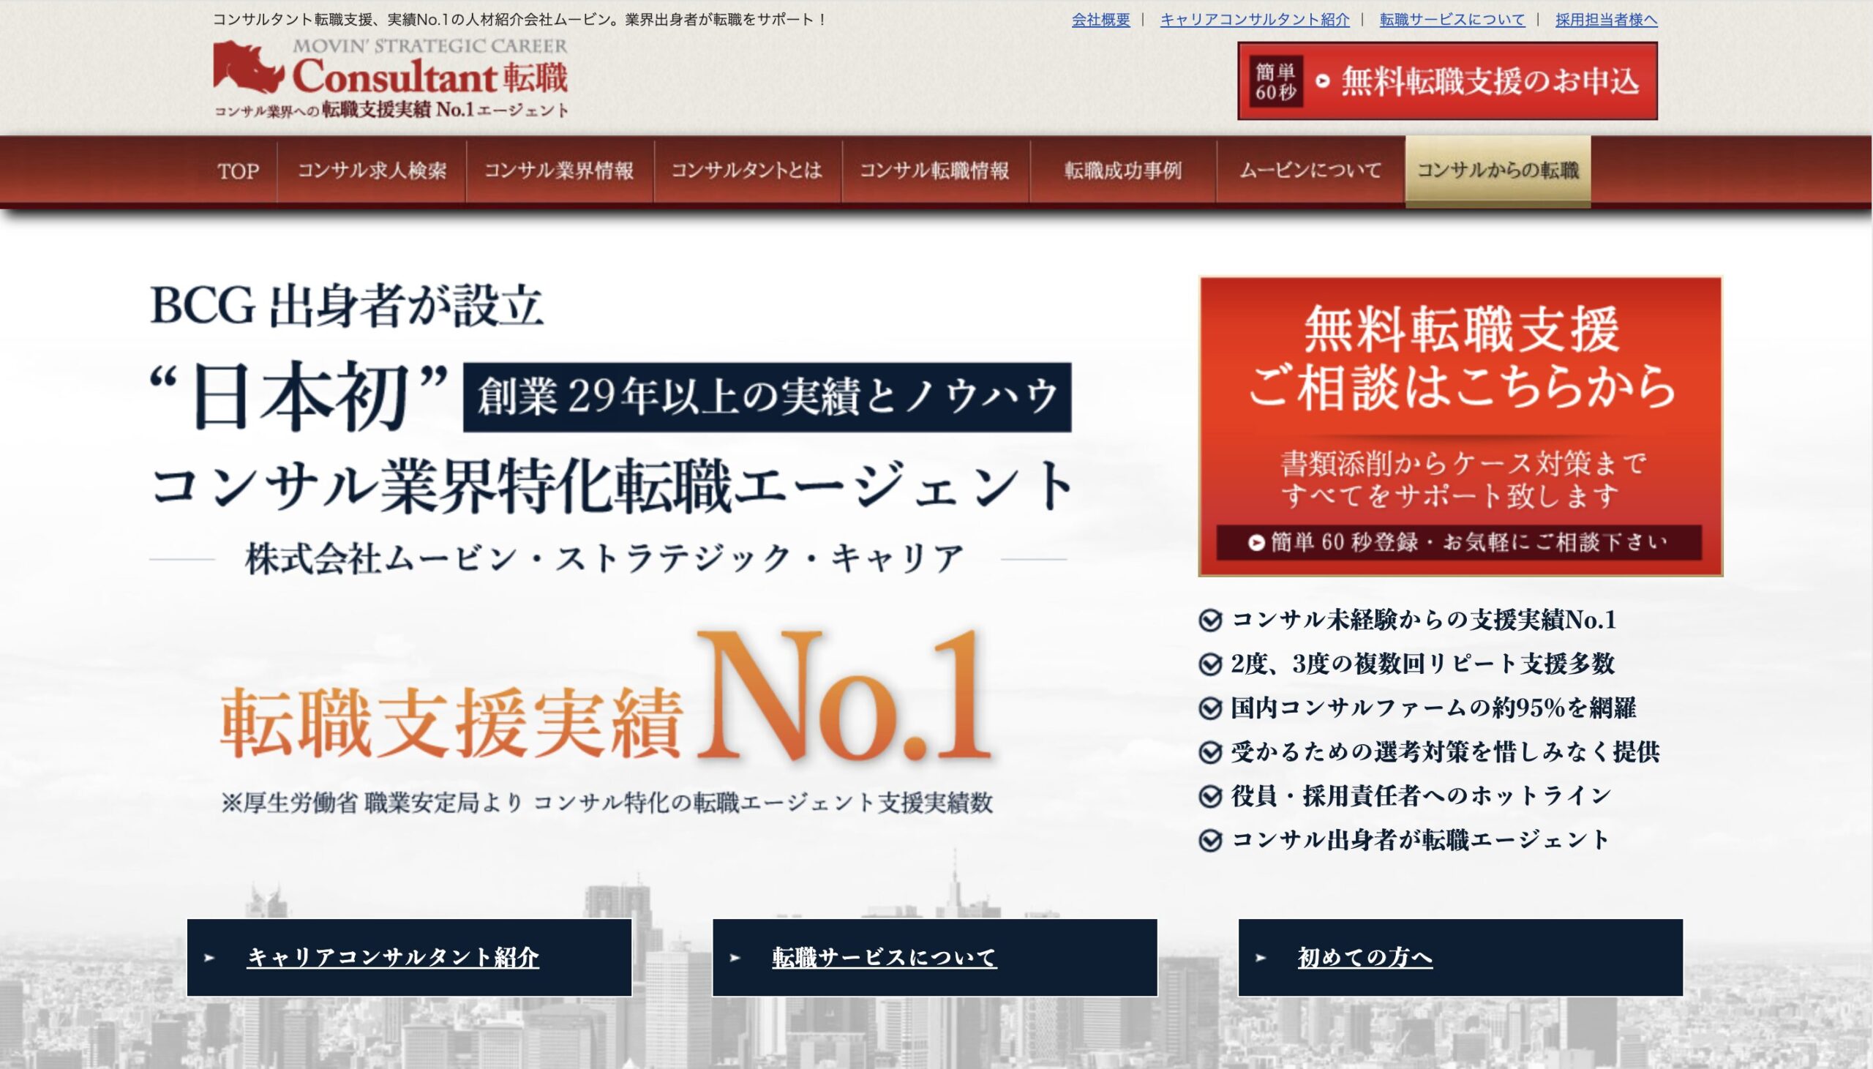1873x1069 pixels.
Task: Click checkmark icon beside 役員・採用責任者へのホットライン
Action: coord(1209,796)
